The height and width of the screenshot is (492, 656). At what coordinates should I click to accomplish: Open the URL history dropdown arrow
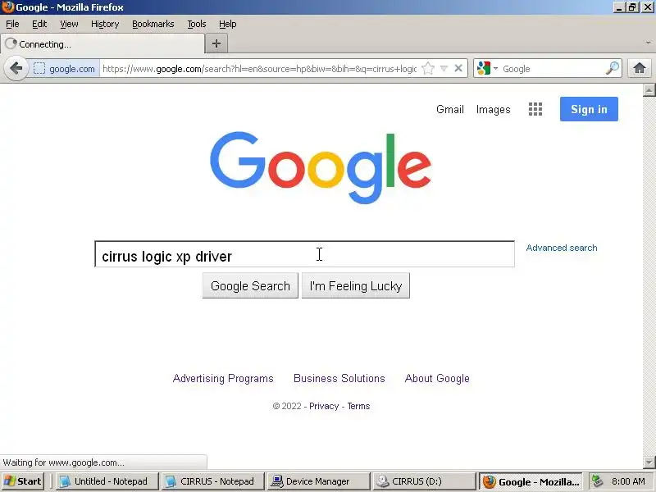tap(444, 69)
